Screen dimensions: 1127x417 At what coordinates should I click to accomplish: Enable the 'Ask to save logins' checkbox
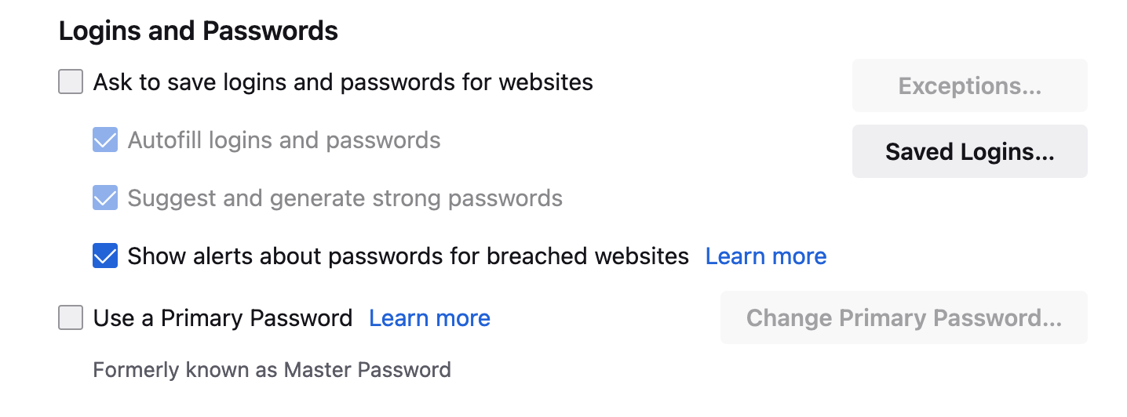(x=71, y=82)
